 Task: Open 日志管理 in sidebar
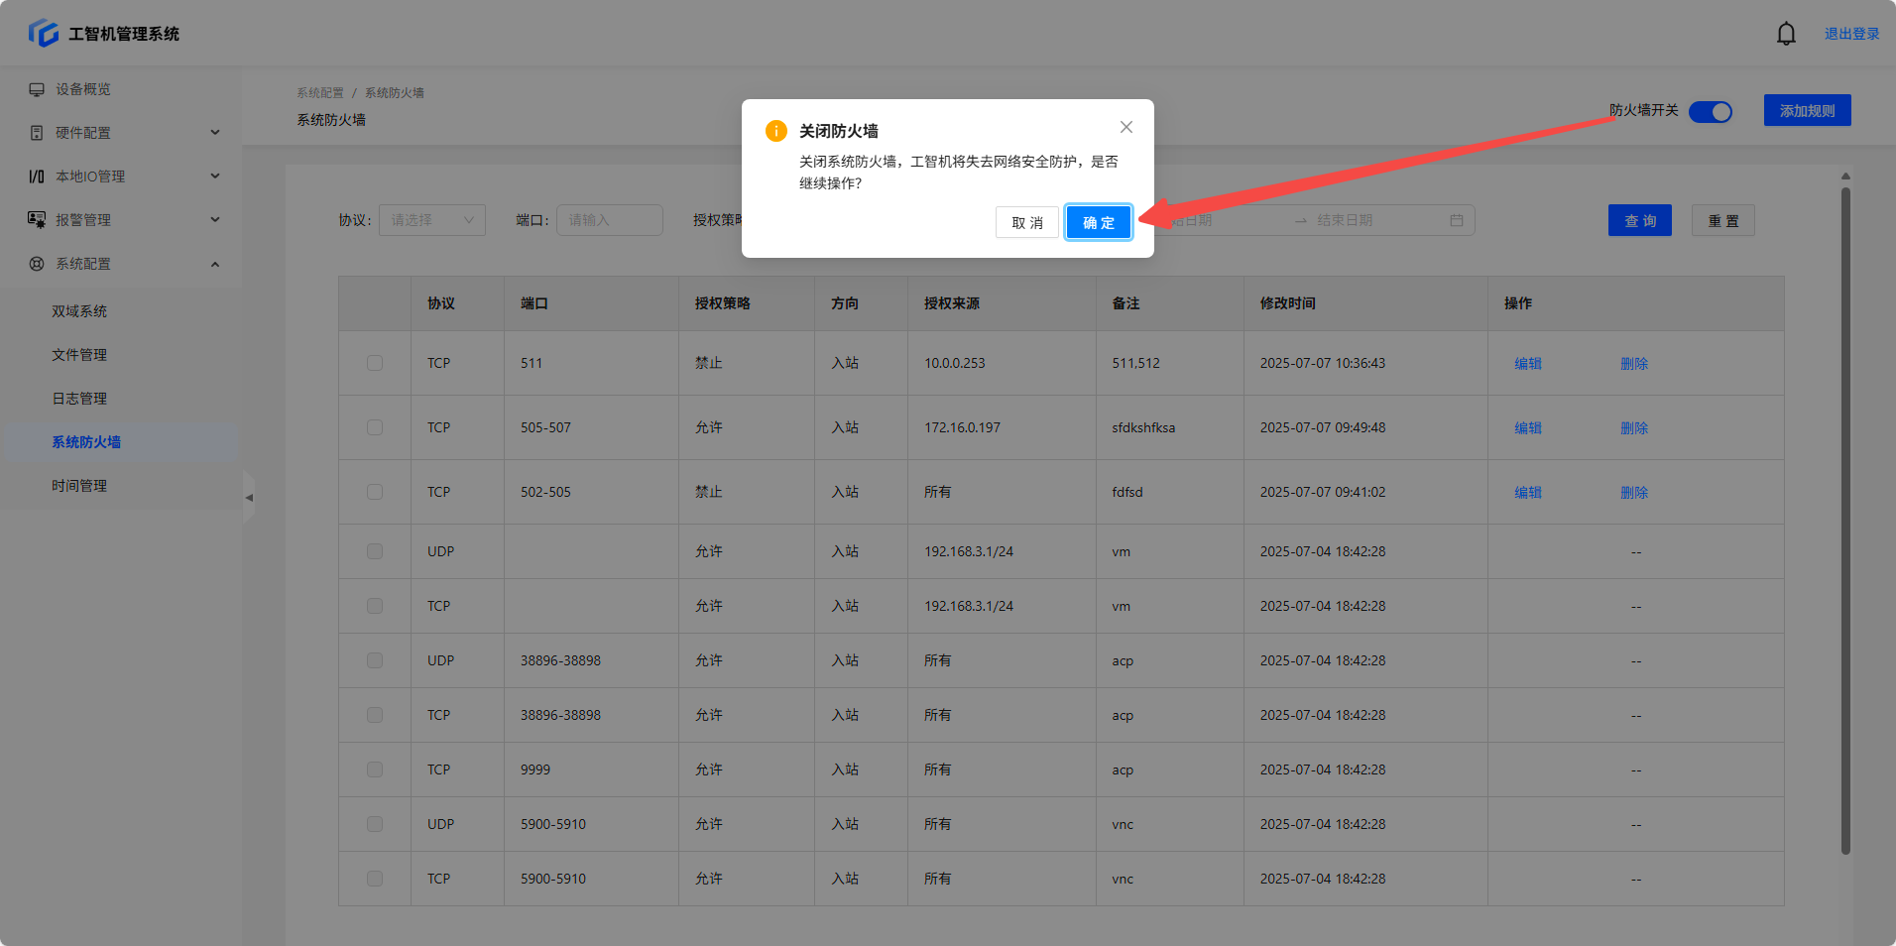pos(79,399)
